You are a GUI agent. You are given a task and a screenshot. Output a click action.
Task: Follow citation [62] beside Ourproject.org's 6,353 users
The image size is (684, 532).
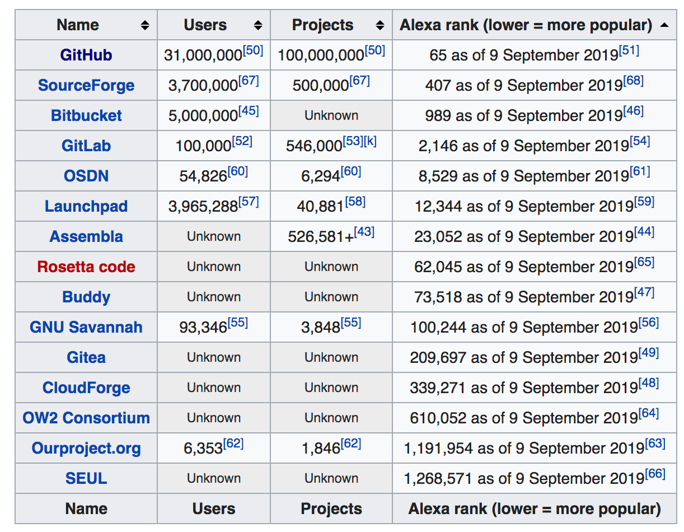(x=233, y=444)
